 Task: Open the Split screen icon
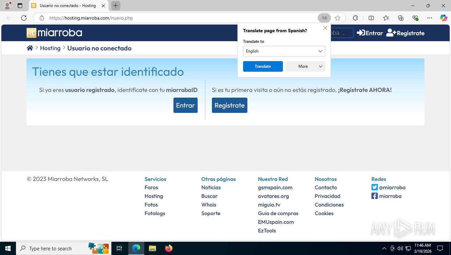371,18
